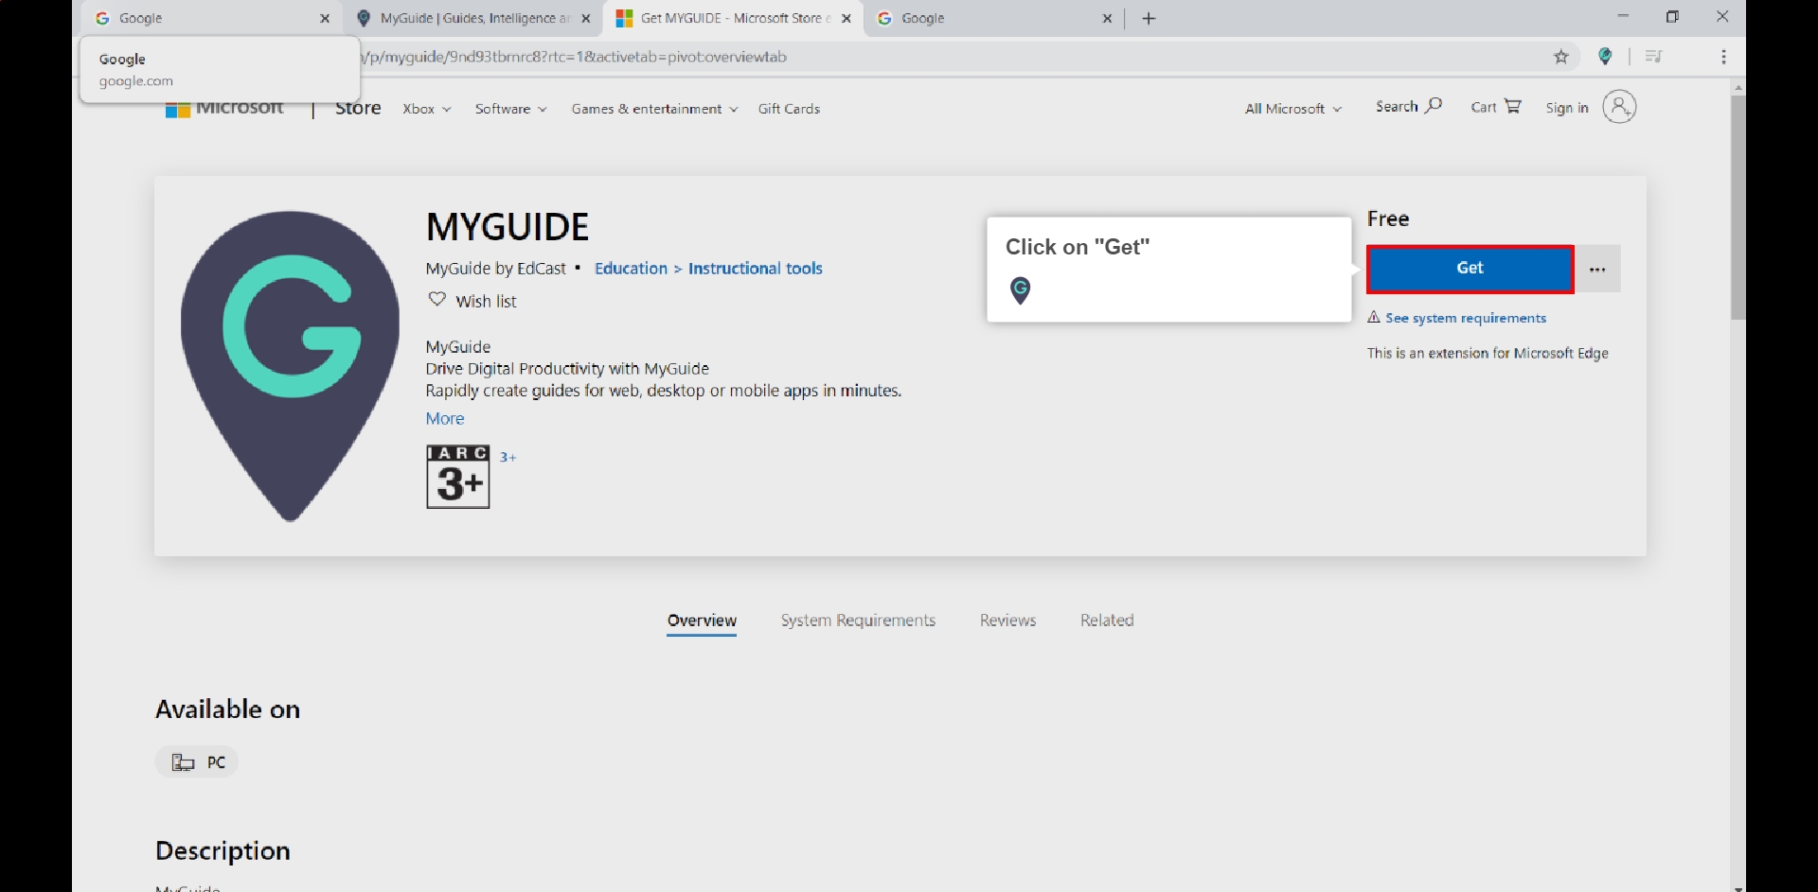
Task: Switch to the Overview tab
Action: click(x=702, y=621)
